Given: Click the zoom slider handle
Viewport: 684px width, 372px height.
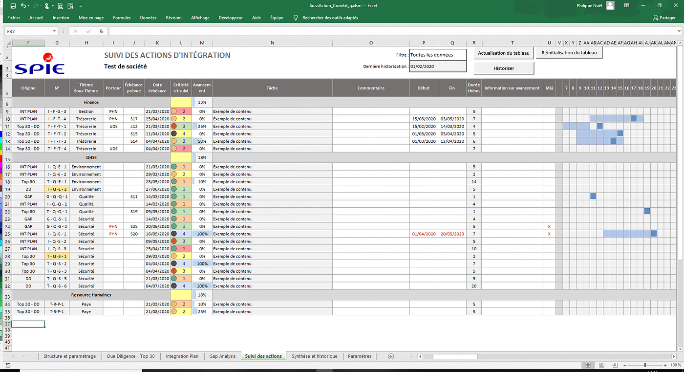Looking at the screenshot, I should point(645,365).
